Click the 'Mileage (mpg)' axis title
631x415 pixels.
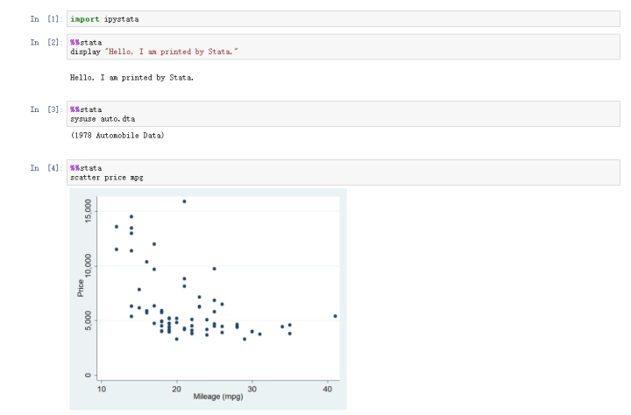click(218, 397)
